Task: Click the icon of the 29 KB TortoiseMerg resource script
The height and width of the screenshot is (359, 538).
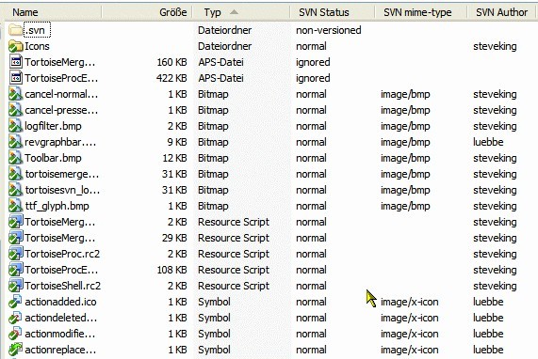Action: (15, 238)
